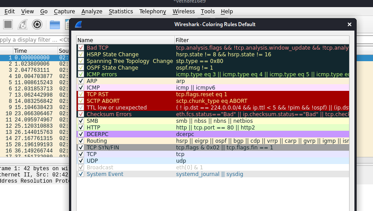Select the Bad TCP rule name
The image size is (373, 211).
point(97,48)
